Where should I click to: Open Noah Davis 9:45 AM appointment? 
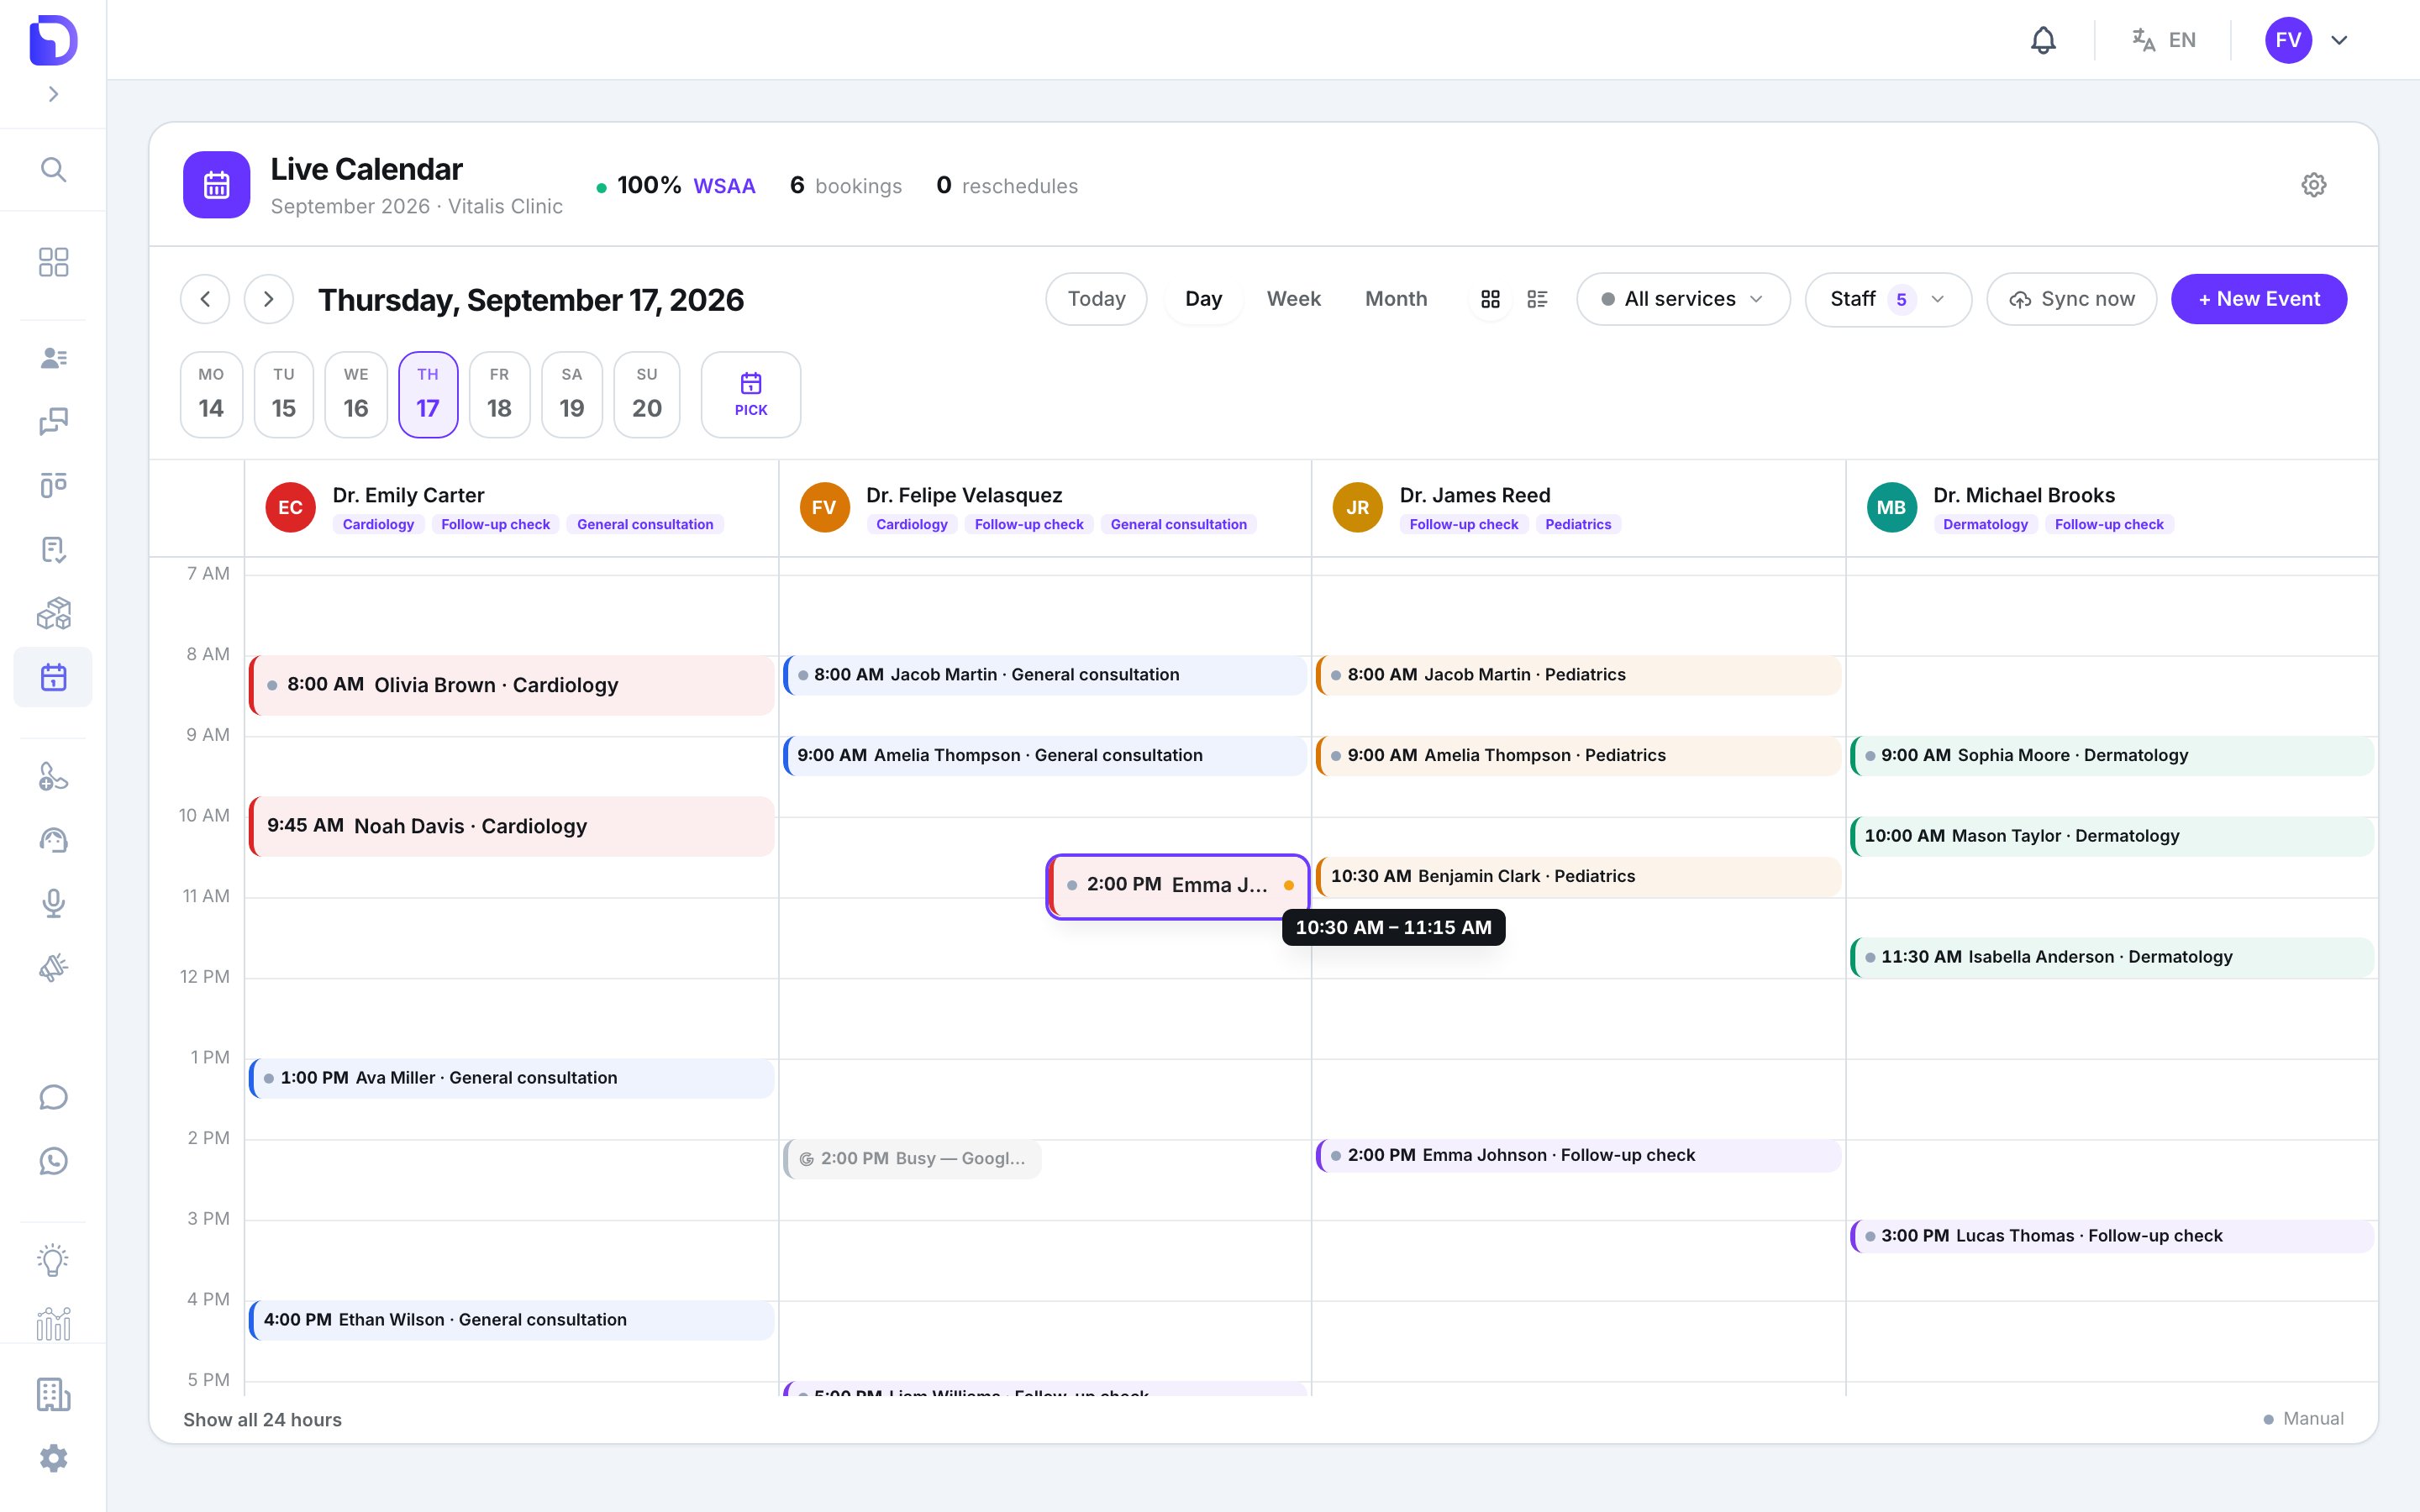click(512, 826)
